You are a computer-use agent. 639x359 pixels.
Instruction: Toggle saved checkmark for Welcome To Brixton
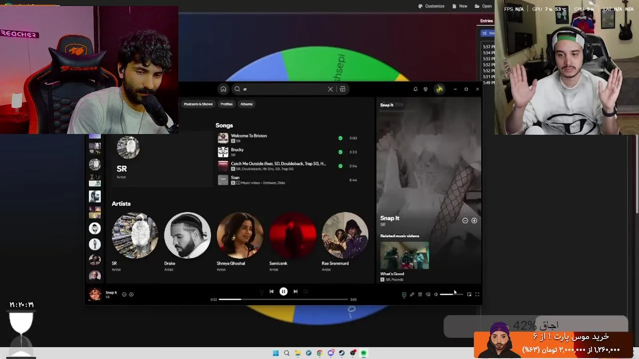340,138
